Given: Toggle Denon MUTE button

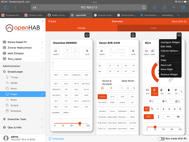Looking at the screenshot, I should coord(133,52).
